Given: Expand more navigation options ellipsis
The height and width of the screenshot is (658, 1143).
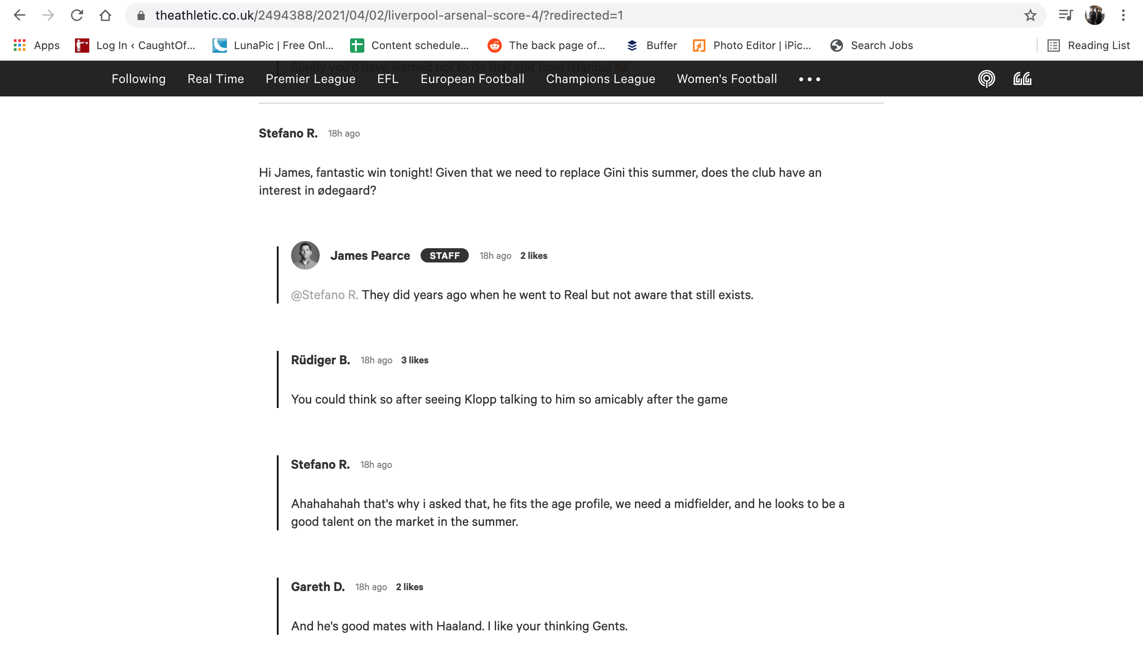Looking at the screenshot, I should [x=809, y=79].
